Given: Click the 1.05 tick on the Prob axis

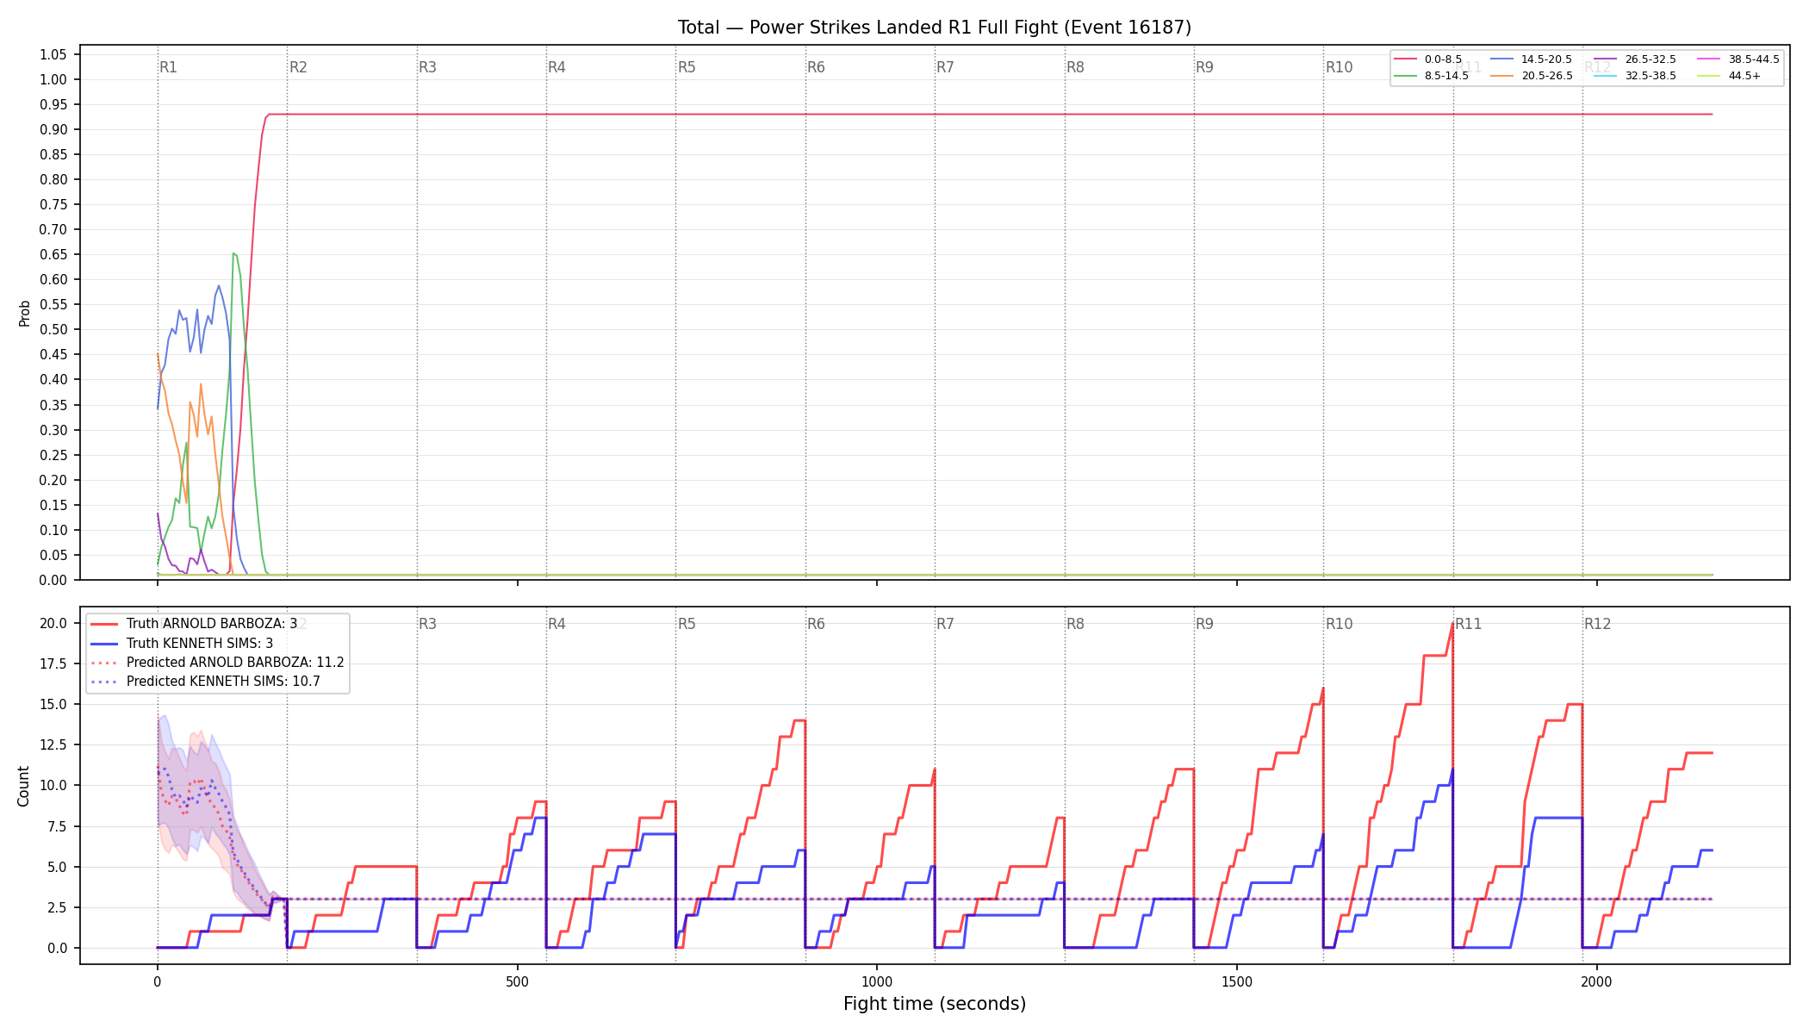Looking at the screenshot, I should [x=53, y=54].
